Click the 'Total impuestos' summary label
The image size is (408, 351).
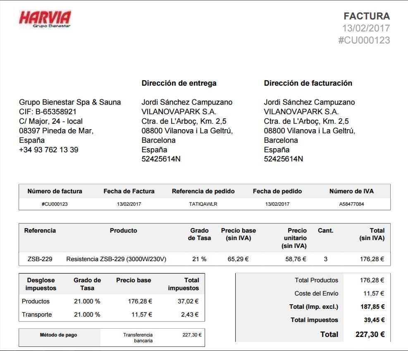point(314,320)
